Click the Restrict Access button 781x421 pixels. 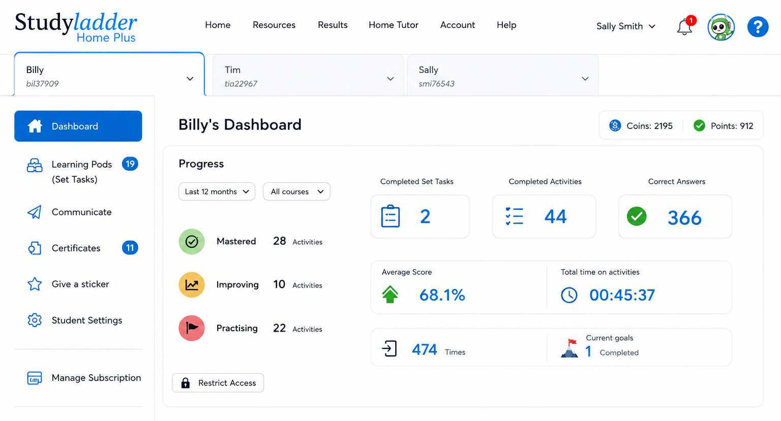tap(218, 383)
